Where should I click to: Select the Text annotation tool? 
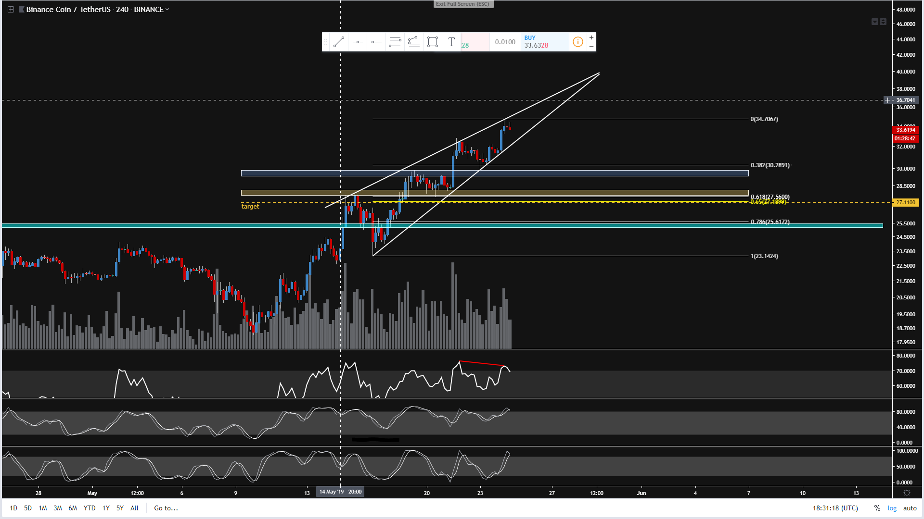[x=451, y=42]
